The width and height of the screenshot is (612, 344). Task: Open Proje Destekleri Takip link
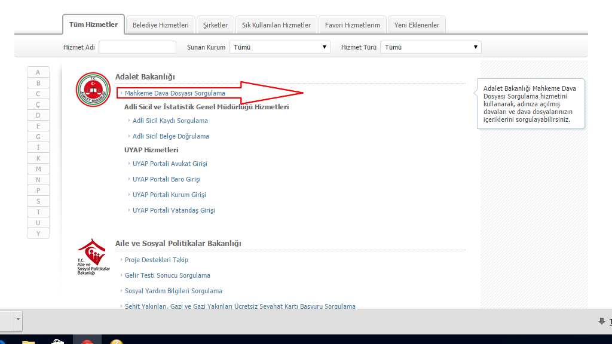(157, 260)
